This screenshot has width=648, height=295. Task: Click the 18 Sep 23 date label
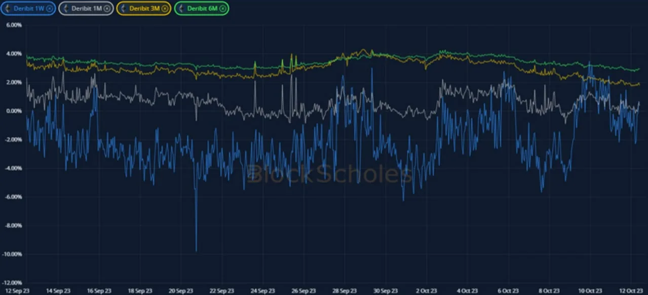point(140,291)
